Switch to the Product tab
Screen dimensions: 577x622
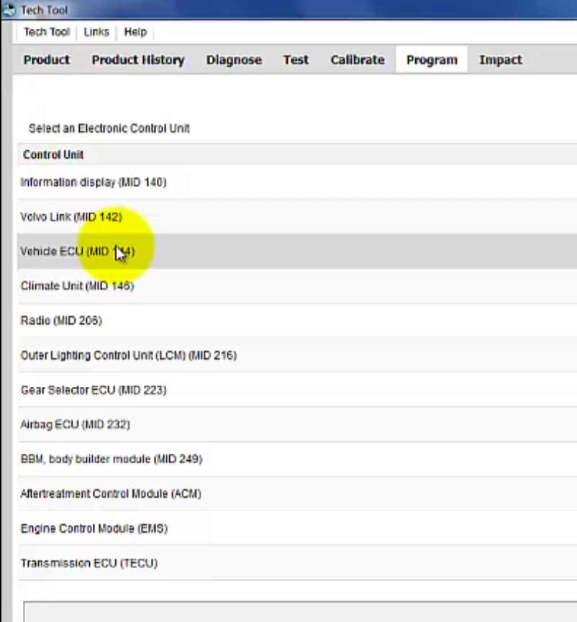(x=46, y=60)
